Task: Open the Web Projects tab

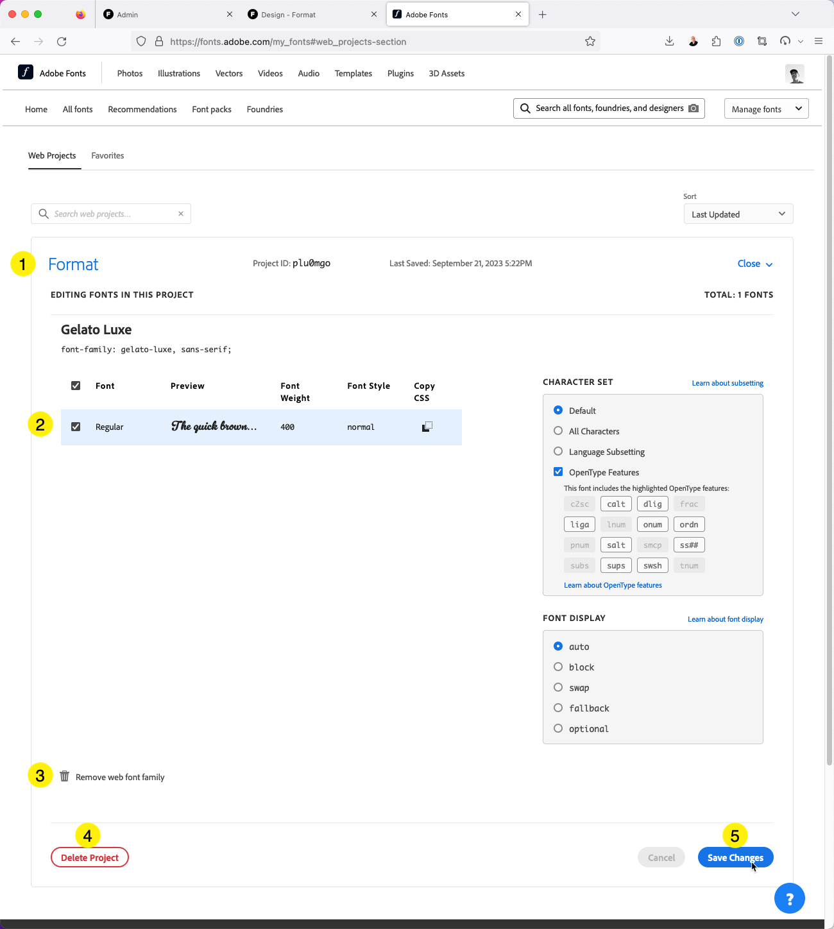Action: click(52, 155)
